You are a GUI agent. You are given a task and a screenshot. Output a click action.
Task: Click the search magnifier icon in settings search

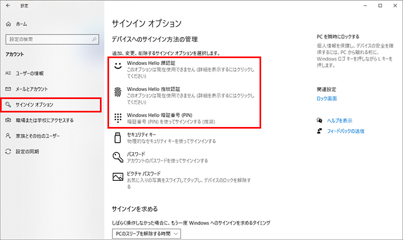tap(95, 39)
